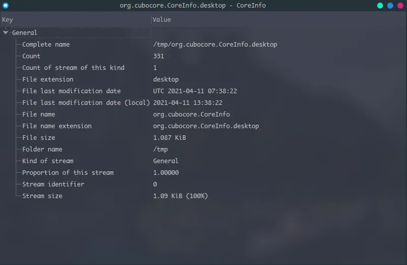Select the 'Folder name' key
This screenshot has width=407, height=265.
coord(42,149)
